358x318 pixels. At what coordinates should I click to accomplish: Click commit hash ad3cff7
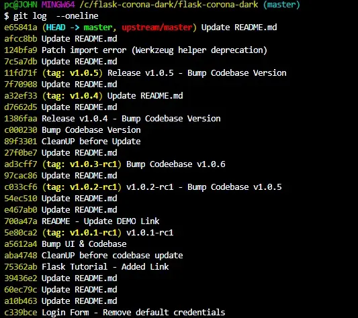pos(21,164)
